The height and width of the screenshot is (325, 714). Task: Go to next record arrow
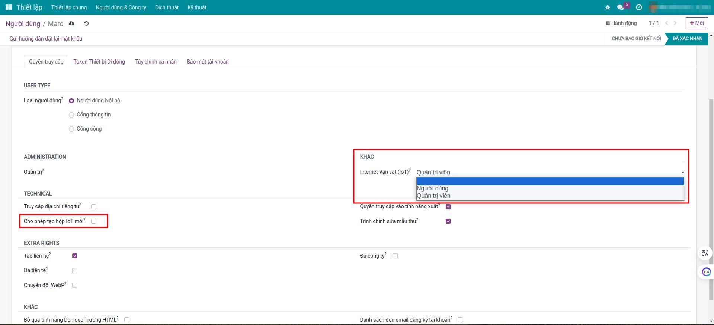click(x=675, y=23)
